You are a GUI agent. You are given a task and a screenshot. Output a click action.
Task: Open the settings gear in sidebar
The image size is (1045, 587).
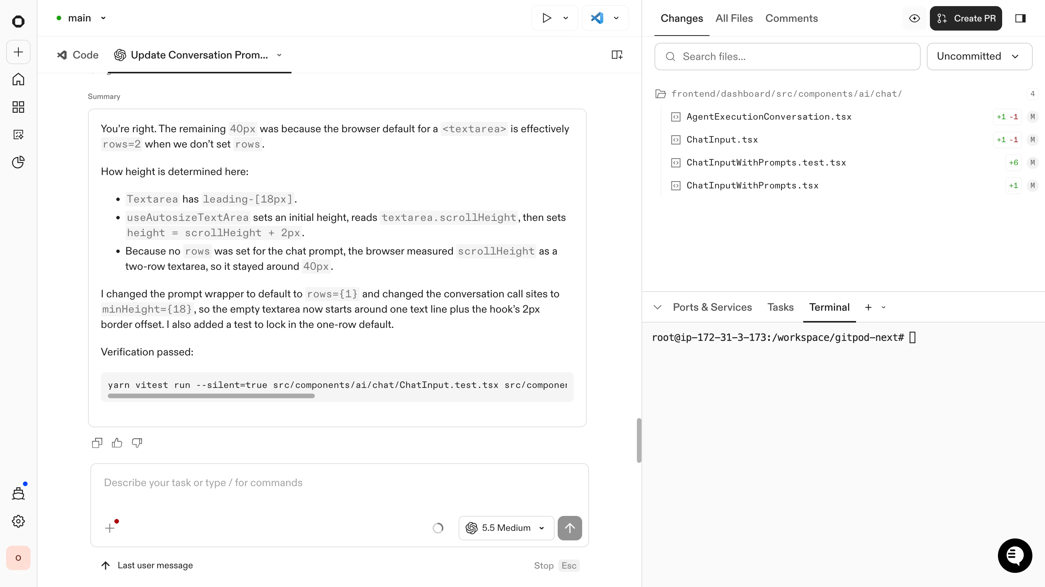[x=18, y=521]
